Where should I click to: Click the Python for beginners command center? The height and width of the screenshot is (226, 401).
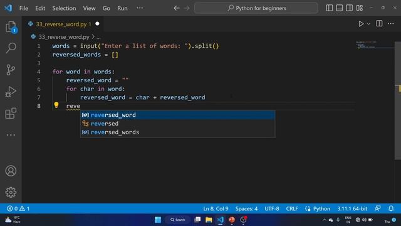[x=256, y=8]
